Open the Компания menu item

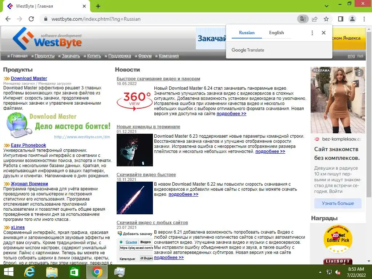click(169, 56)
